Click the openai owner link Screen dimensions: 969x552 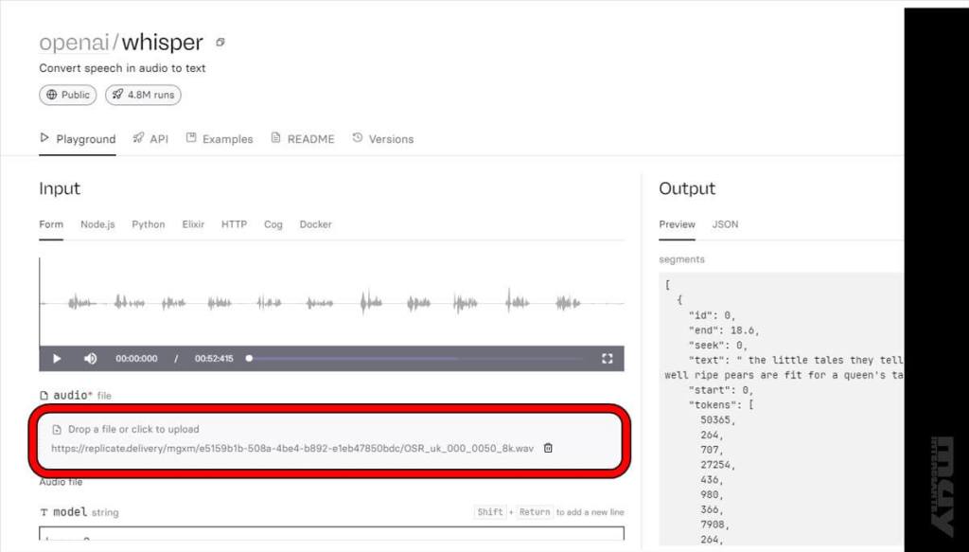75,43
